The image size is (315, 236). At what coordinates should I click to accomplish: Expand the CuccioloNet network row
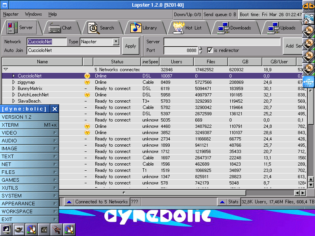pos(13,76)
